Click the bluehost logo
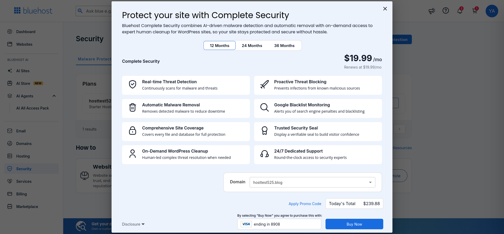The height and width of the screenshot is (234, 504). 33,11
